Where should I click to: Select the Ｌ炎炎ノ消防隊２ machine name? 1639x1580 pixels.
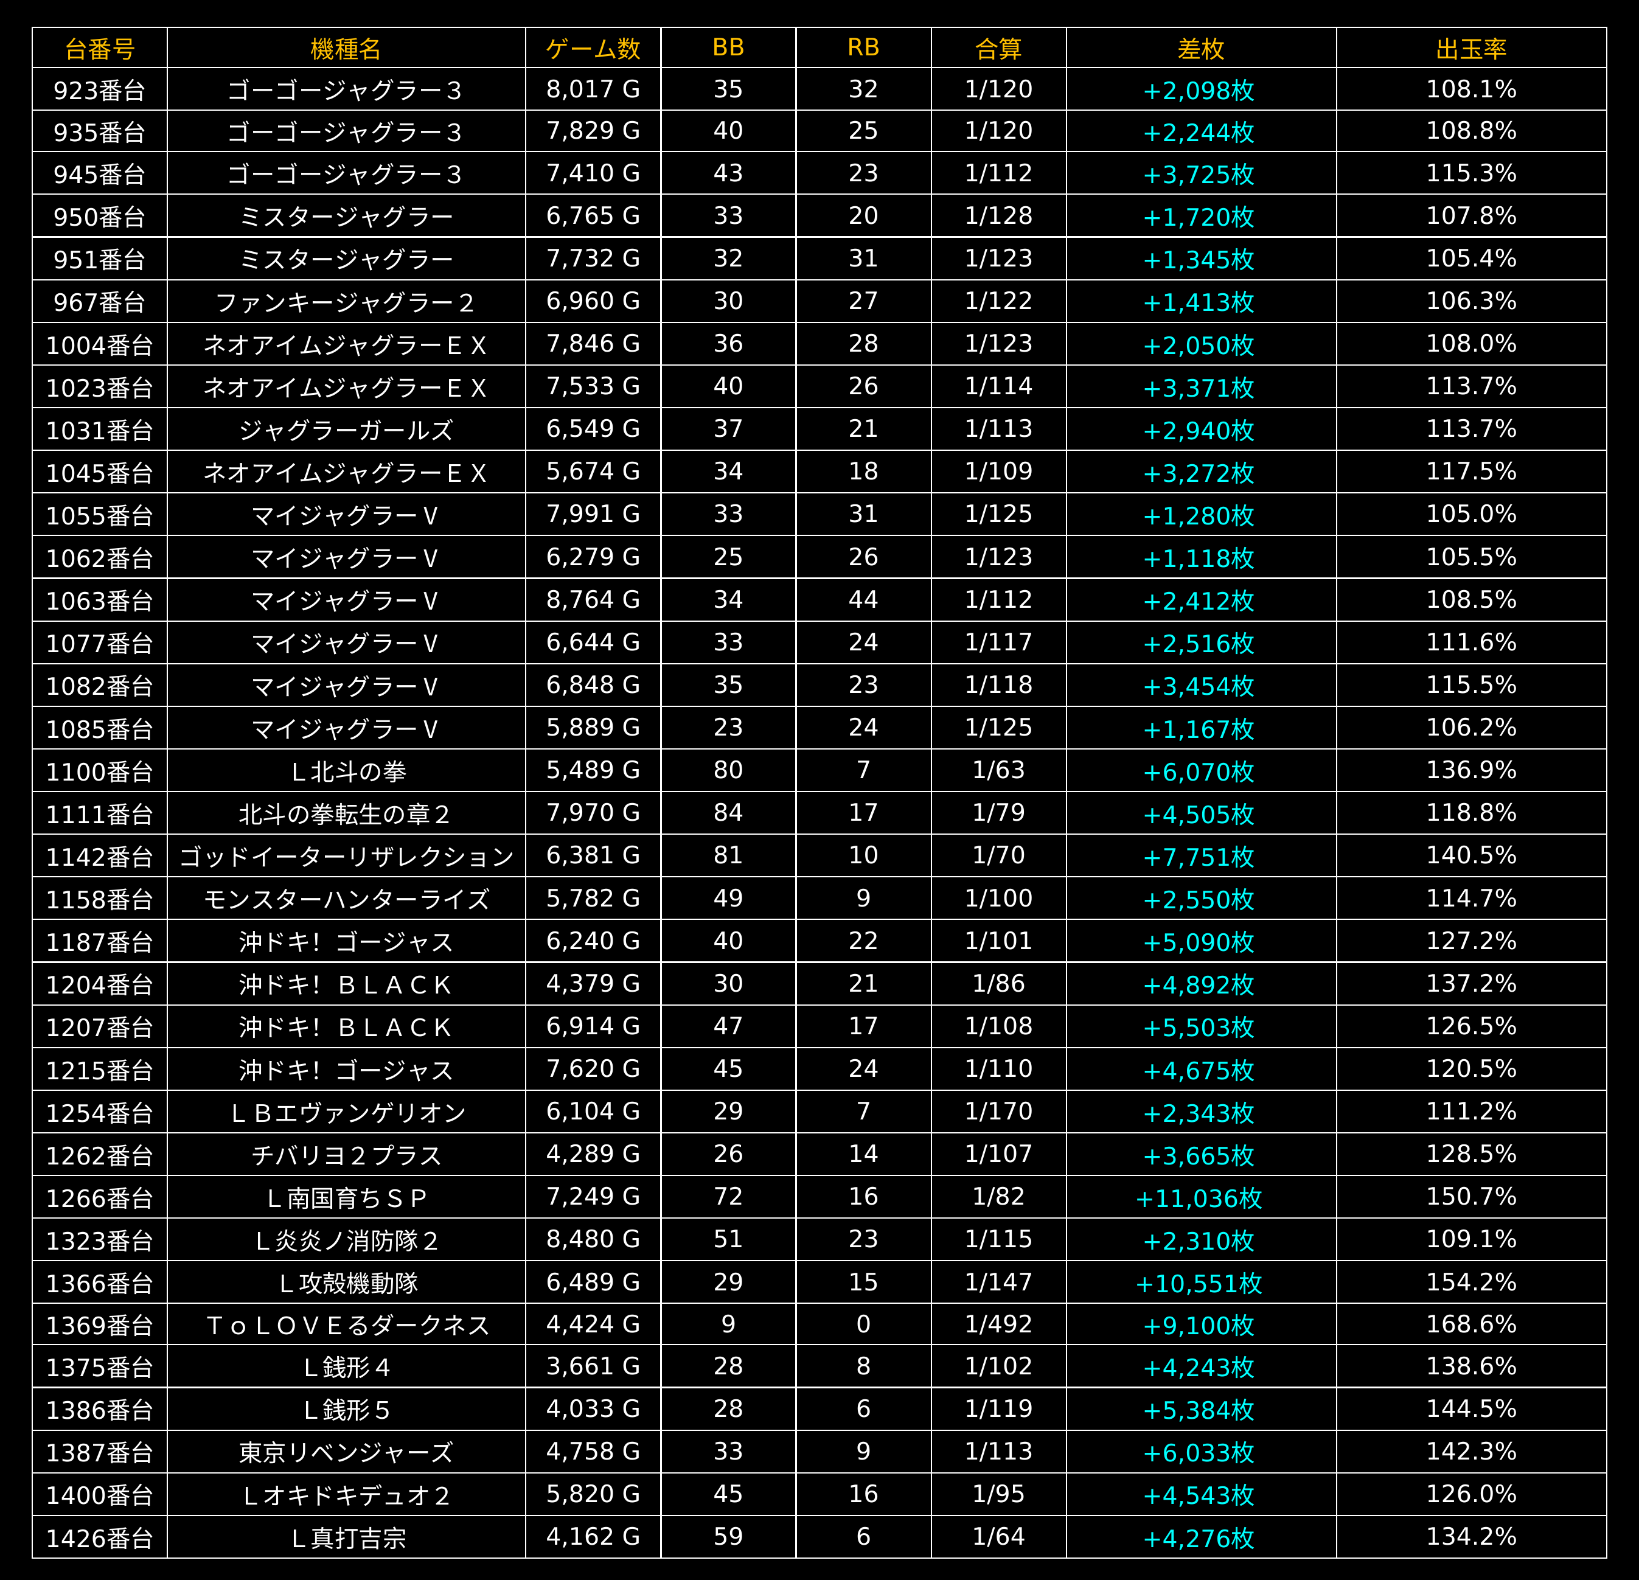click(x=346, y=1241)
